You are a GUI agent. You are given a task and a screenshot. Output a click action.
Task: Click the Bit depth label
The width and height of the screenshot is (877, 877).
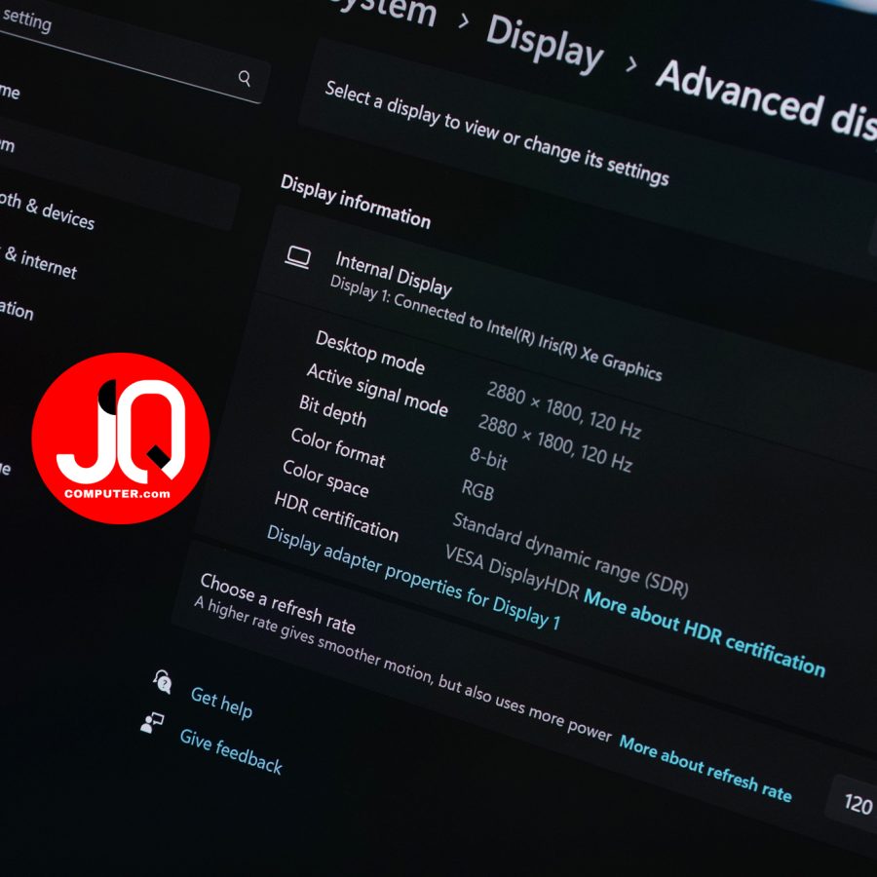[333, 410]
